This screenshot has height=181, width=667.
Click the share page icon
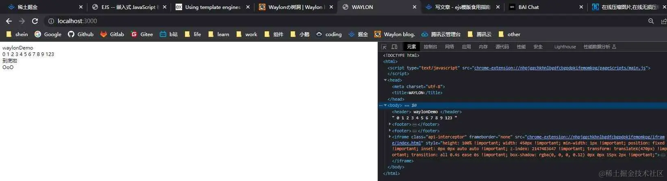coord(664,21)
